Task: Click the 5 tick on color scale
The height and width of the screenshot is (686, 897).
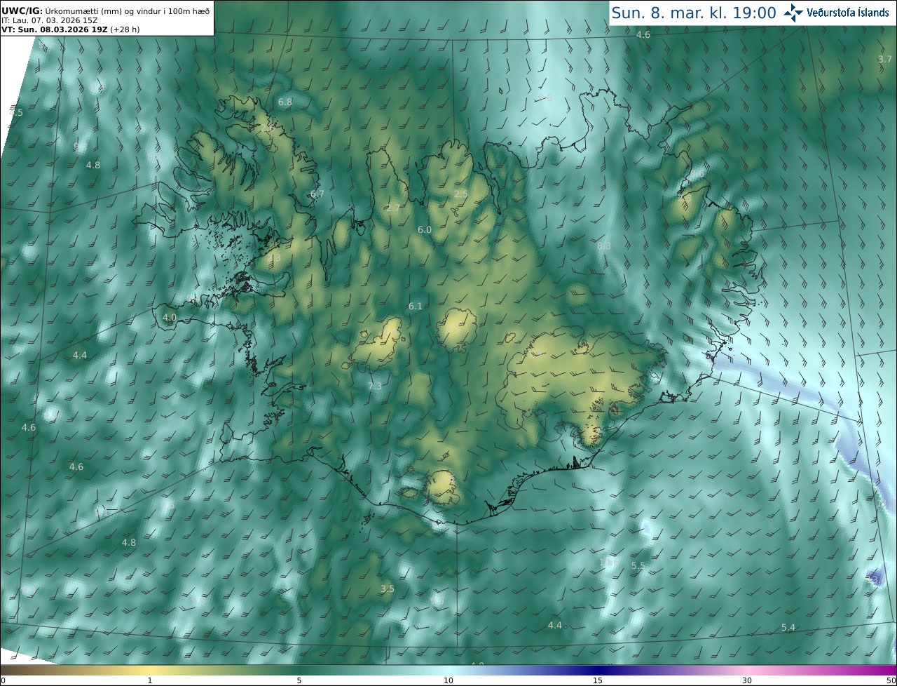Action: click(299, 680)
